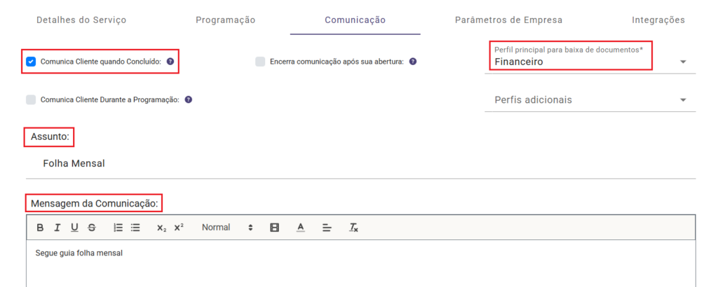Screen dimensions: 718x287
Task: Open the Perfil principal Financeiro dropdown
Action: pyautogui.click(x=590, y=62)
